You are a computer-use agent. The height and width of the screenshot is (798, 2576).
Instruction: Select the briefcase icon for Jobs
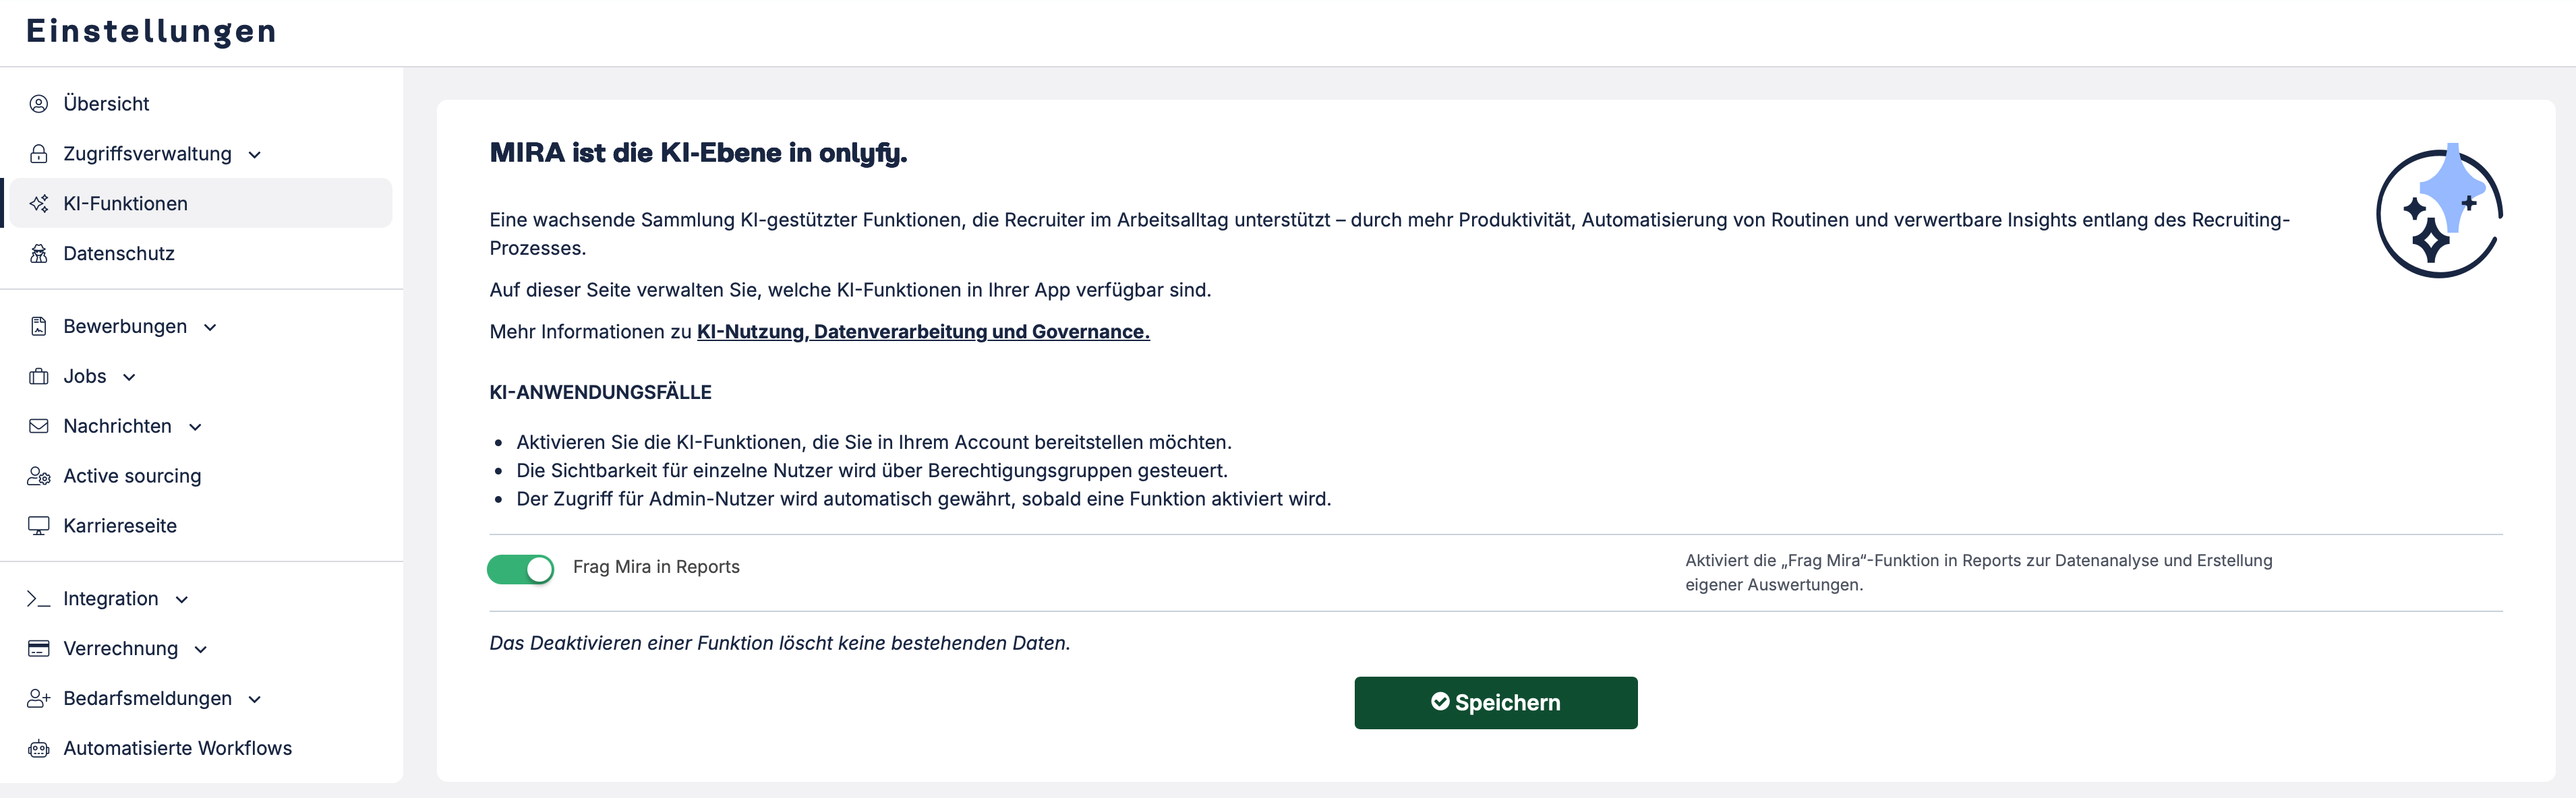tap(38, 376)
